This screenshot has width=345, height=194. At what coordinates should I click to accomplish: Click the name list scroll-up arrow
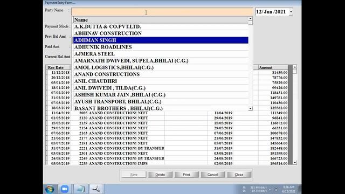(250, 19)
